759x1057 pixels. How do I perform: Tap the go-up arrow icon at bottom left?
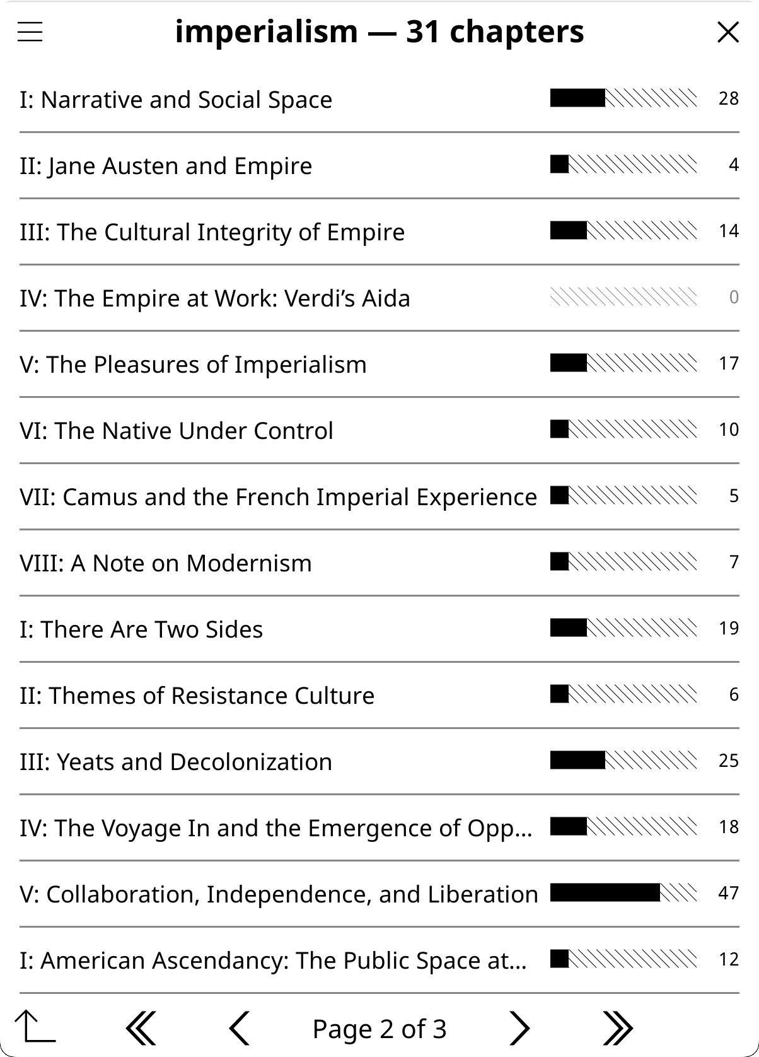(35, 1026)
